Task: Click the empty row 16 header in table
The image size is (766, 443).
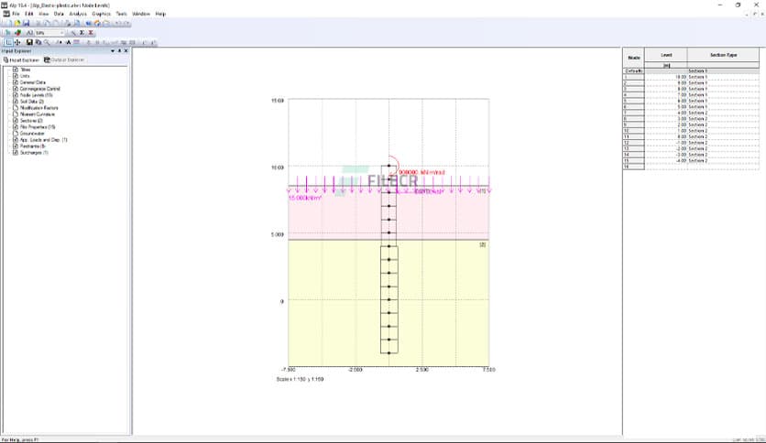Action: (634, 167)
